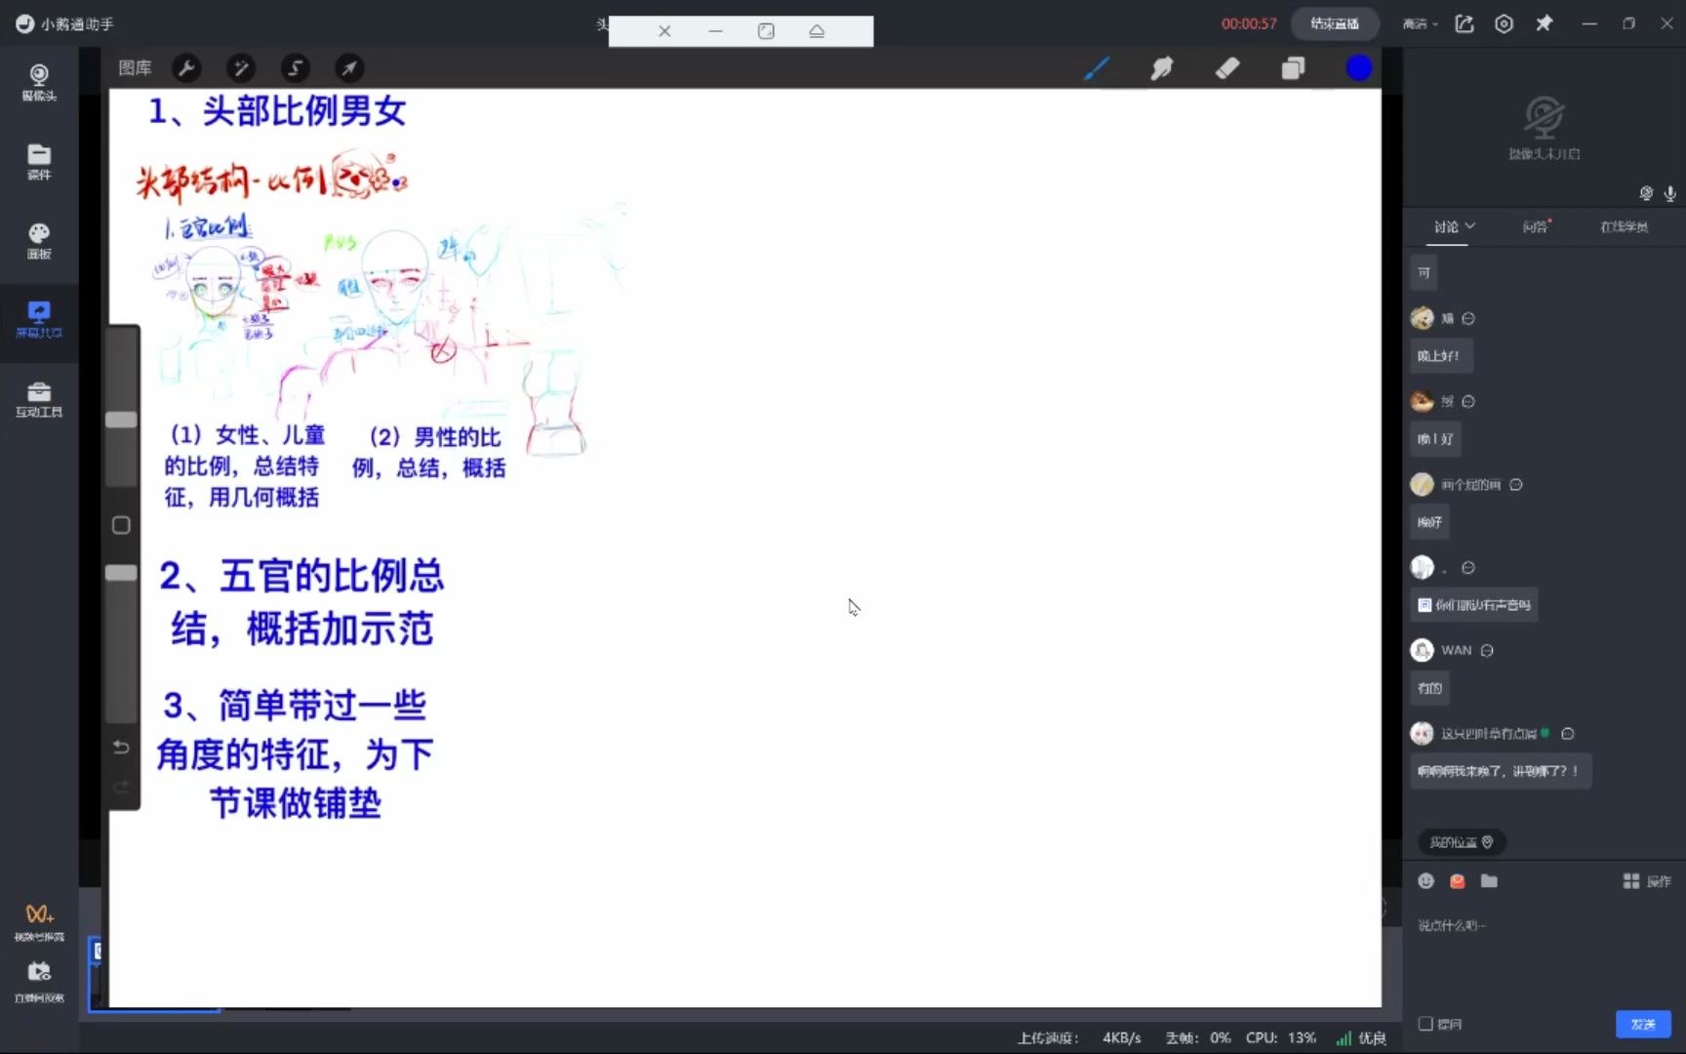Select the blue brush tool
This screenshot has width=1686, height=1054.
1097,67
